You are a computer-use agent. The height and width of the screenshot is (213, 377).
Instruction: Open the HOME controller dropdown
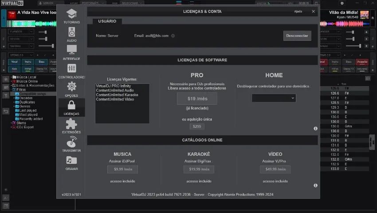274,98
